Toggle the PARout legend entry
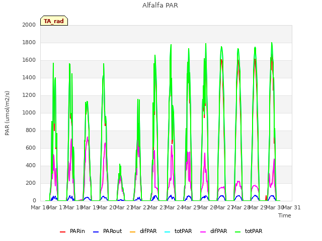The width and height of the screenshot is (322, 241). point(107,231)
